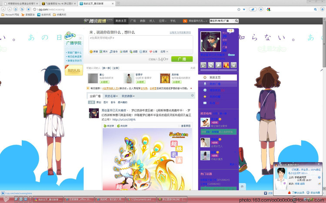
Task: Click the red bell icon under profile
Action: coord(226,65)
